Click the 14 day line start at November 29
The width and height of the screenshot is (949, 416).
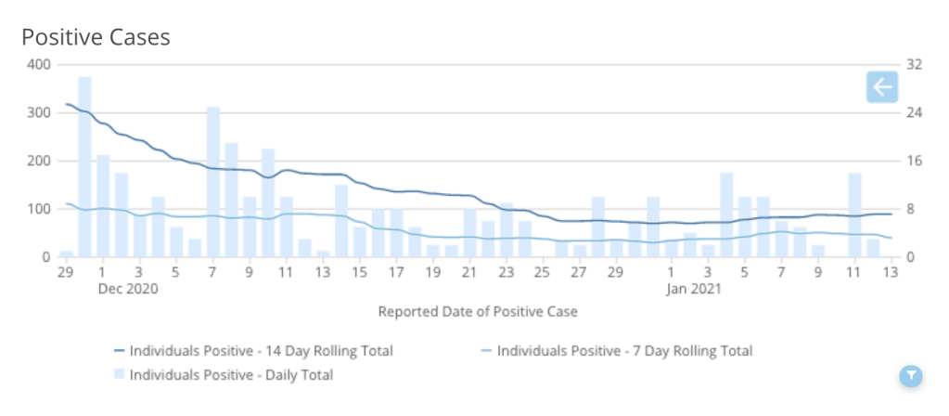click(66, 104)
